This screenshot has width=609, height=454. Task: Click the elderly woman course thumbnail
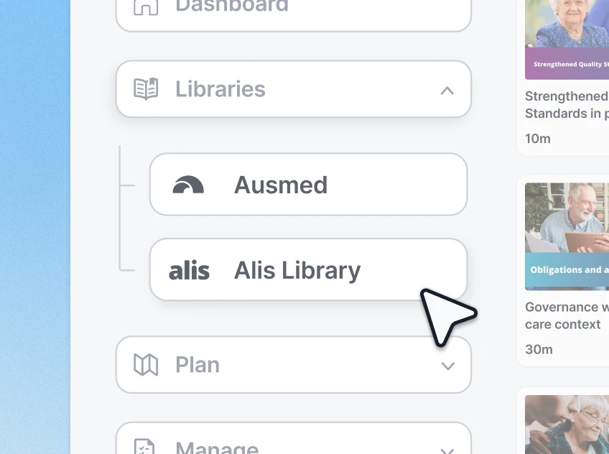(567, 32)
